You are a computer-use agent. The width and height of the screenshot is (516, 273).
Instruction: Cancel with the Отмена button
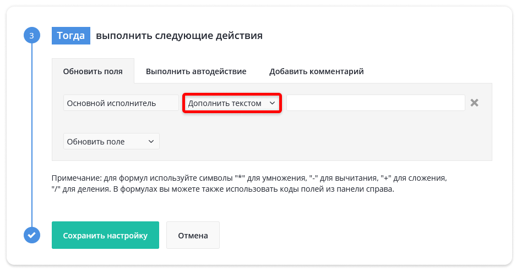tap(193, 235)
